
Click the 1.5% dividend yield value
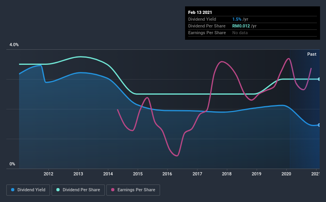point(237,19)
